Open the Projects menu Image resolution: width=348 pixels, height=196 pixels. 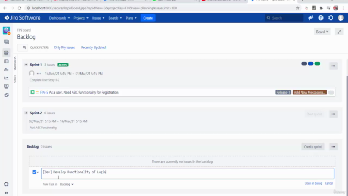tap(81, 18)
